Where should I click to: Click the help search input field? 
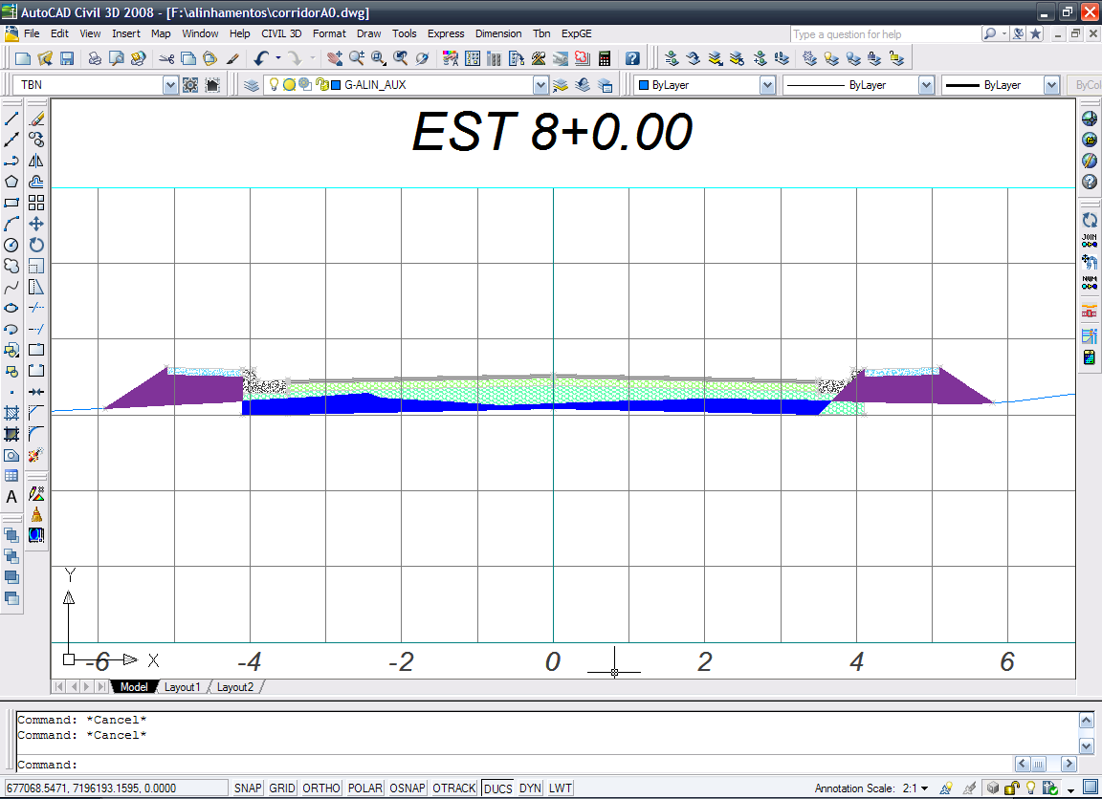[x=885, y=33]
